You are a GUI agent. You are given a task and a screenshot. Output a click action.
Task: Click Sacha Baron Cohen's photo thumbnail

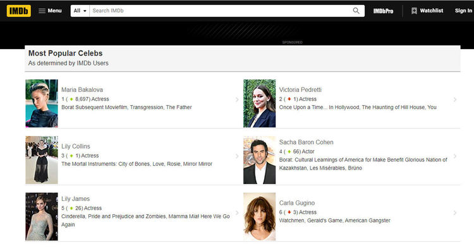[259, 160]
